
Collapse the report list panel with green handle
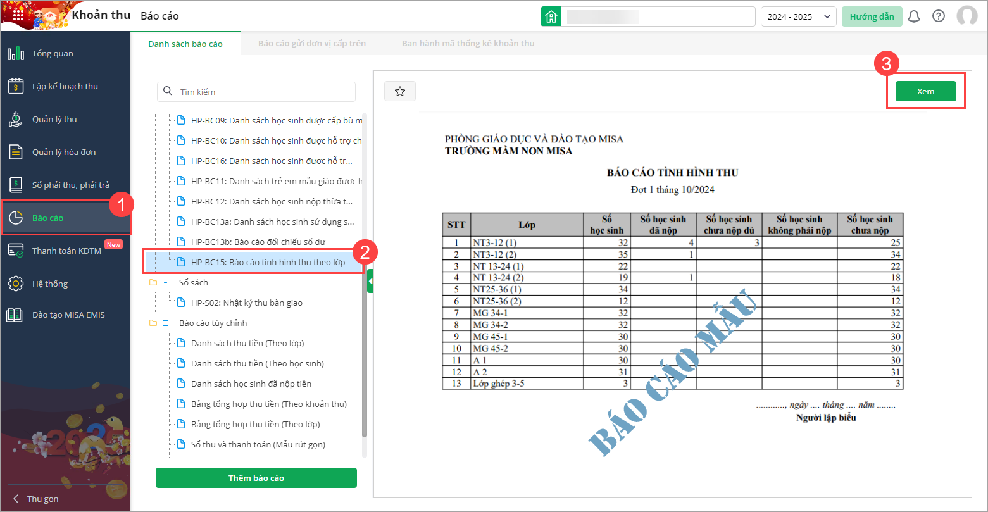click(x=370, y=281)
